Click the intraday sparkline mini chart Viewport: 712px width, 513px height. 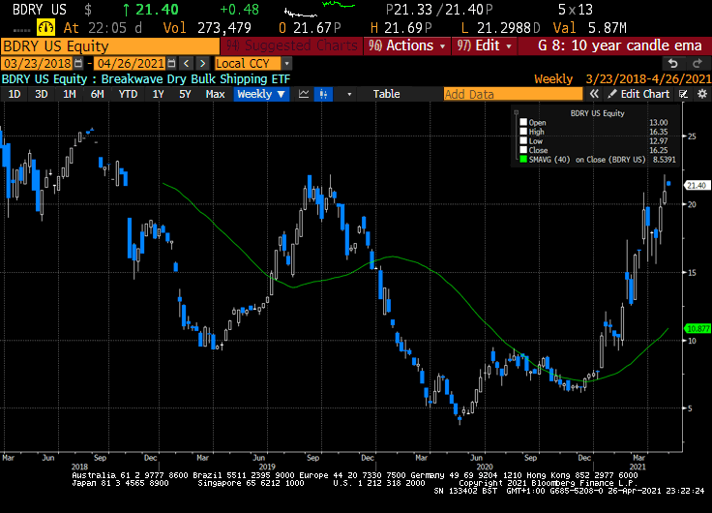[x=319, y=9]
